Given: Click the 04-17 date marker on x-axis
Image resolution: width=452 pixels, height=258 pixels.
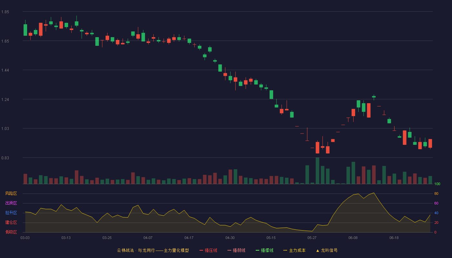Looking at the screenshot, I should tap(189, 238).
